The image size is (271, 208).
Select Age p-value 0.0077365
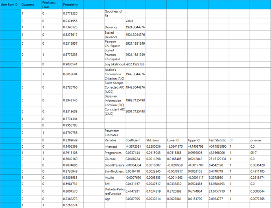(260, 199)
